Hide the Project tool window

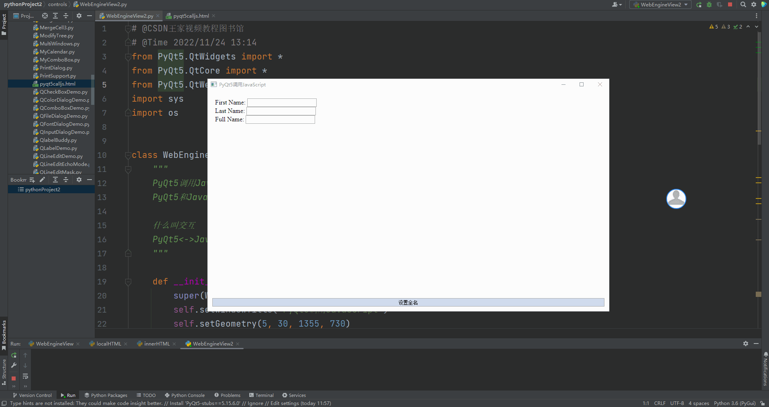click(x=90, y=16)
